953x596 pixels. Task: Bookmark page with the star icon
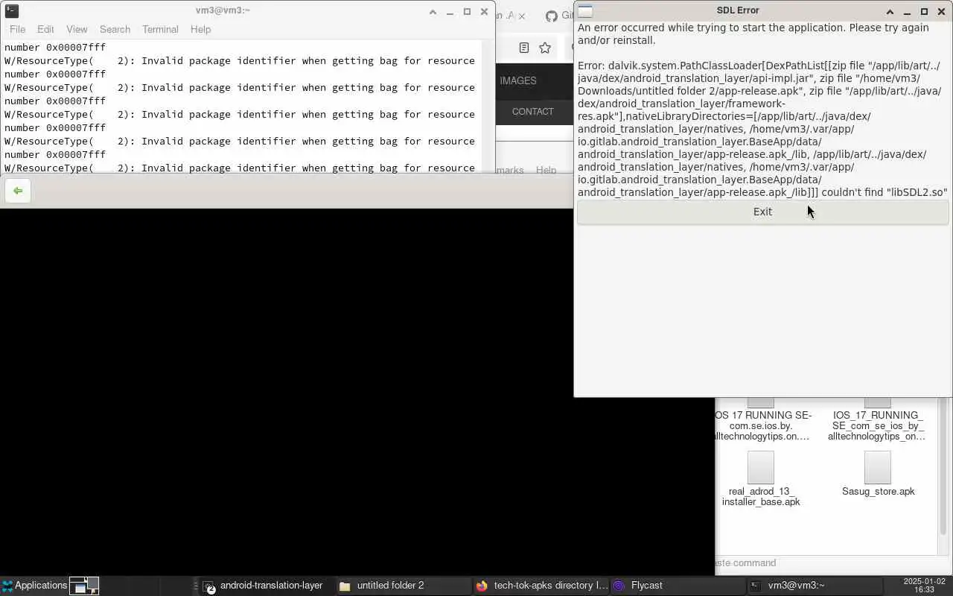click(x=545, y=48)
